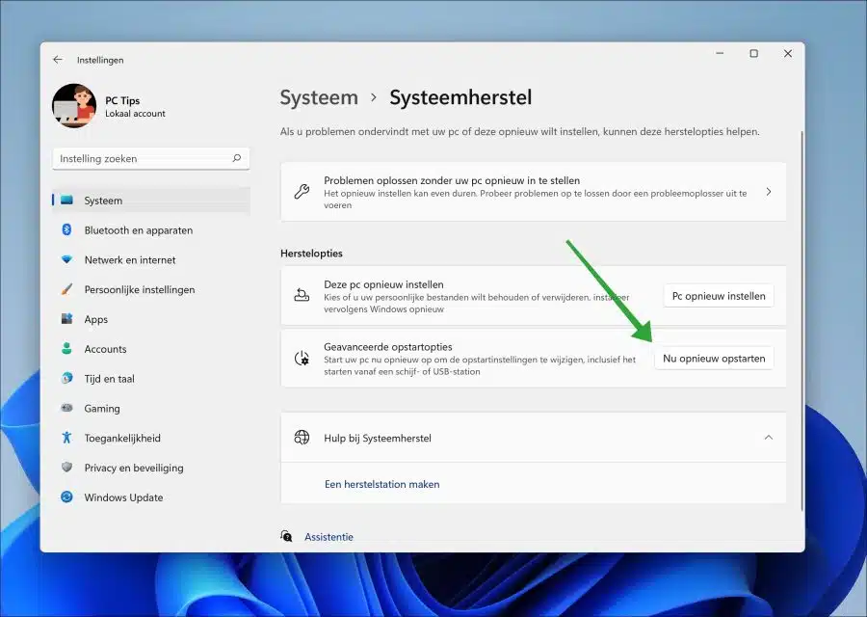The image size is (867, 617).
Task: Select the Systeem label in the sidebar
Action: click(x=103, y=201)
